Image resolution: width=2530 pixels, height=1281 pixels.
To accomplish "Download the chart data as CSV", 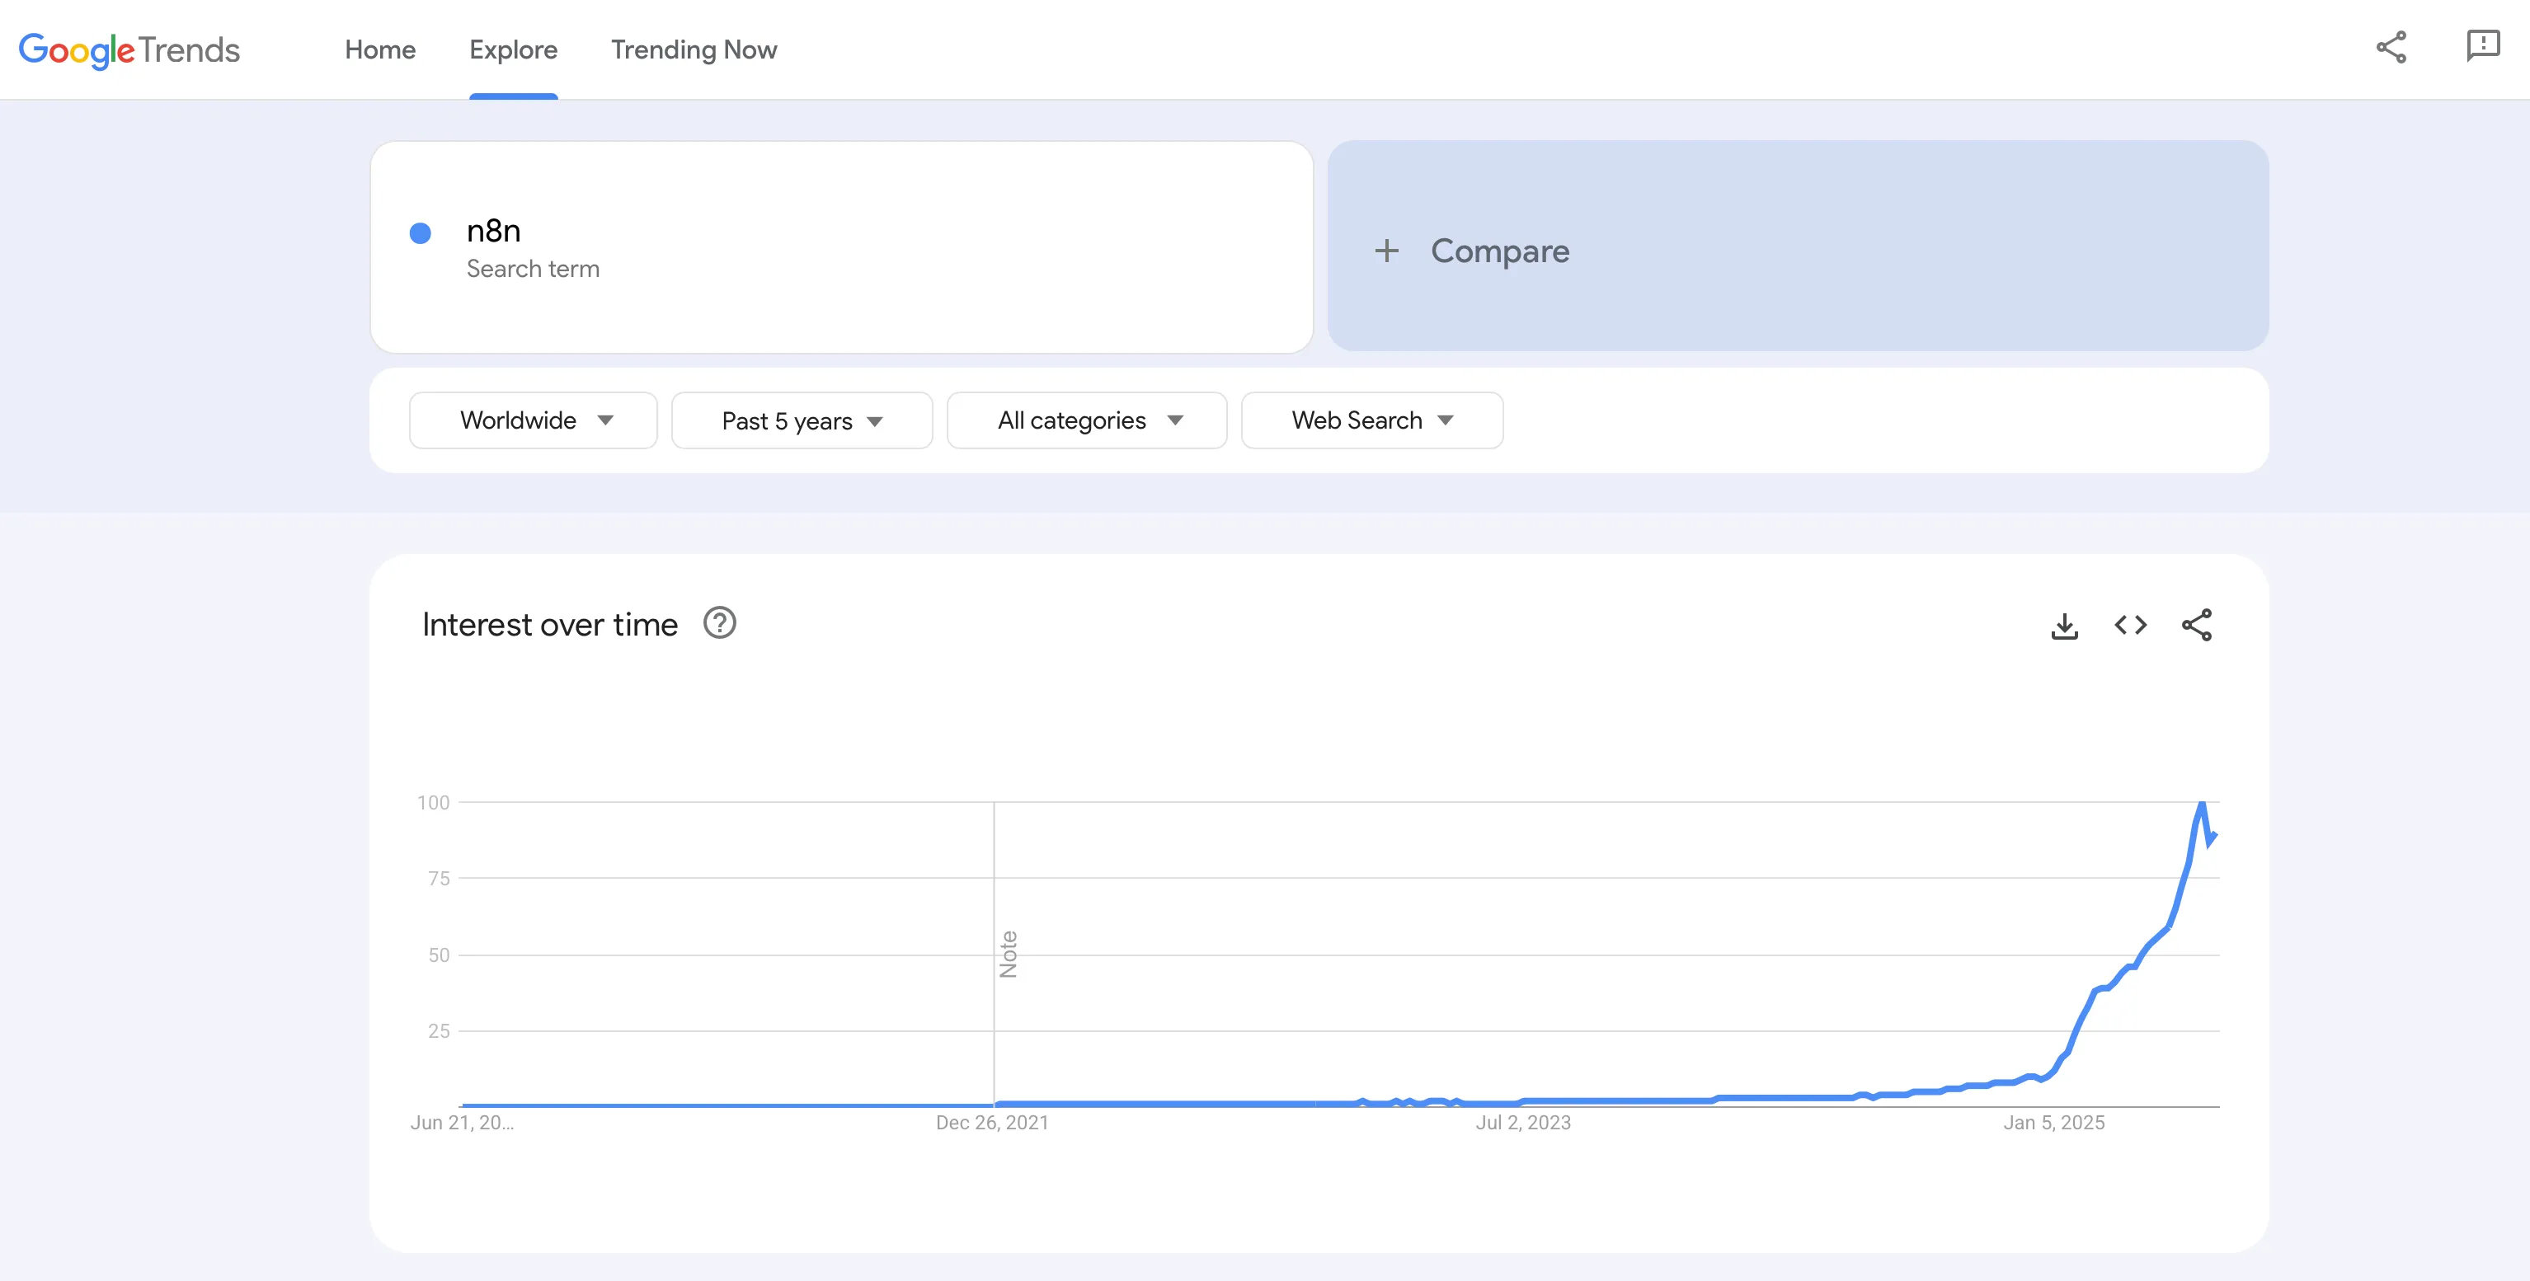I will 2064,626.
